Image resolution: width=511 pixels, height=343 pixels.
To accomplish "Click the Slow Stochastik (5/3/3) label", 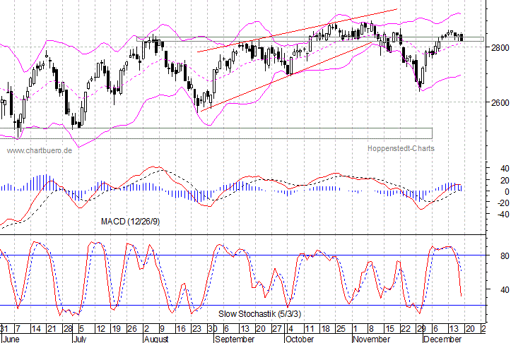I will [x=259, y=314].
